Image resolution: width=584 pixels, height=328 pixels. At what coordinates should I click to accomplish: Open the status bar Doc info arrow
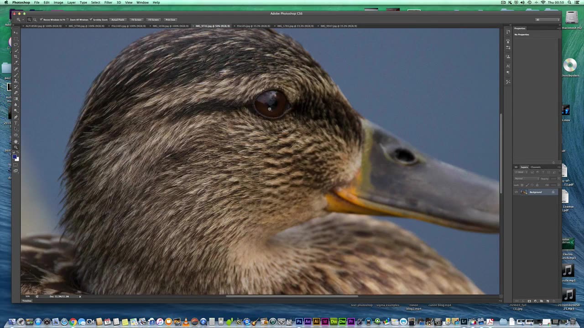click(x=80, y=296)
